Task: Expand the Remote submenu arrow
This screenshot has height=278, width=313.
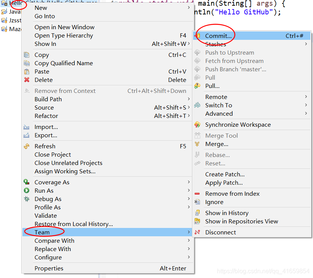Action: click(306, 97)
